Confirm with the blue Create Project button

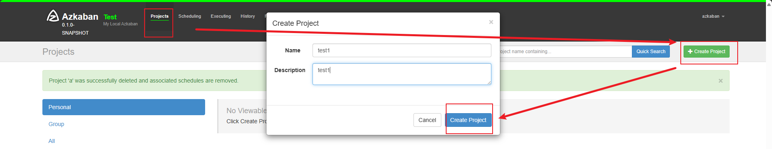pos(468,120)
